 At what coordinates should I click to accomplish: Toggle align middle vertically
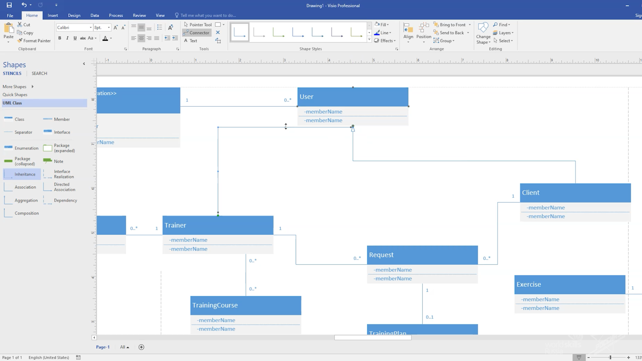[141, 27]
